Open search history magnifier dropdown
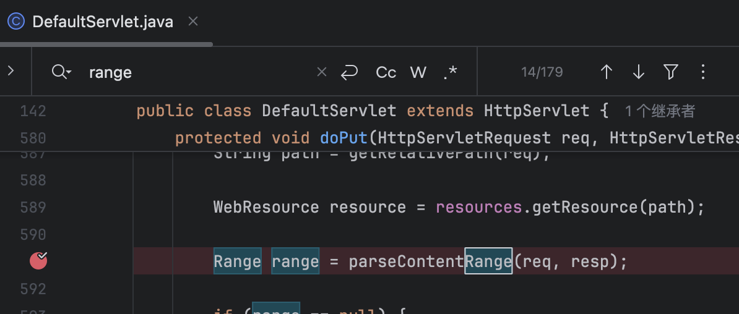Viewport: 739px width, 314px height. pos(61,72)
